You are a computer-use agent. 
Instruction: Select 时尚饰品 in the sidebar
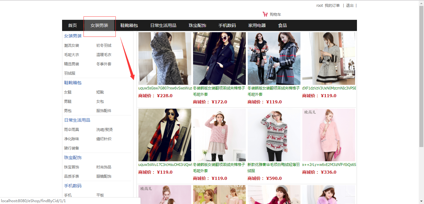tap(104, 167)
